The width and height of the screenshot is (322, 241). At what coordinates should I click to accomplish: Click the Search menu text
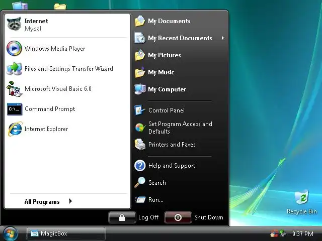click(157, 183)
